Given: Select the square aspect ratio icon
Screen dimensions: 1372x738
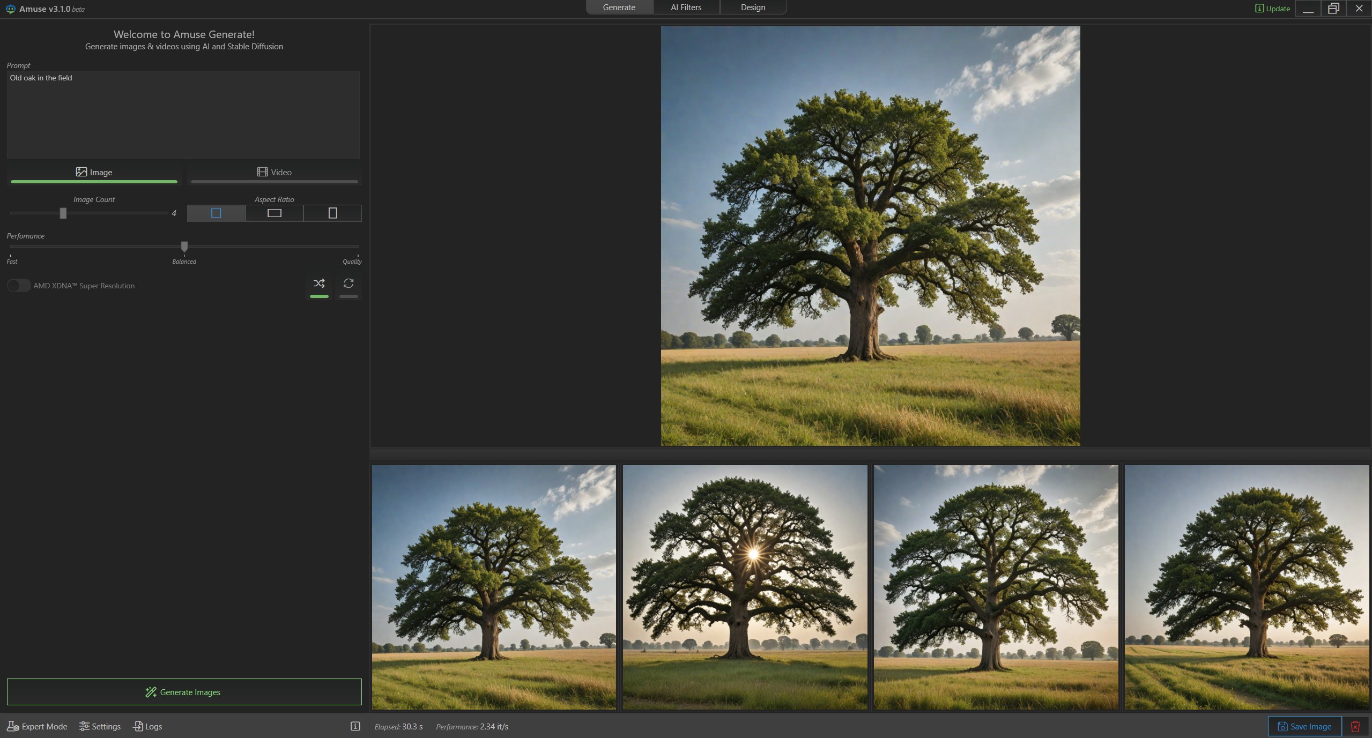Looking at the screenshot, I should (x=216, y=213).
